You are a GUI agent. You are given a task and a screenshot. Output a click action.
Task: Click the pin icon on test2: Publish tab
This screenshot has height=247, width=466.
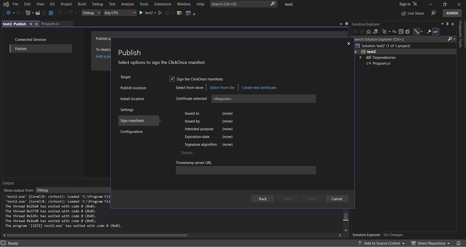tap(31, 24)
